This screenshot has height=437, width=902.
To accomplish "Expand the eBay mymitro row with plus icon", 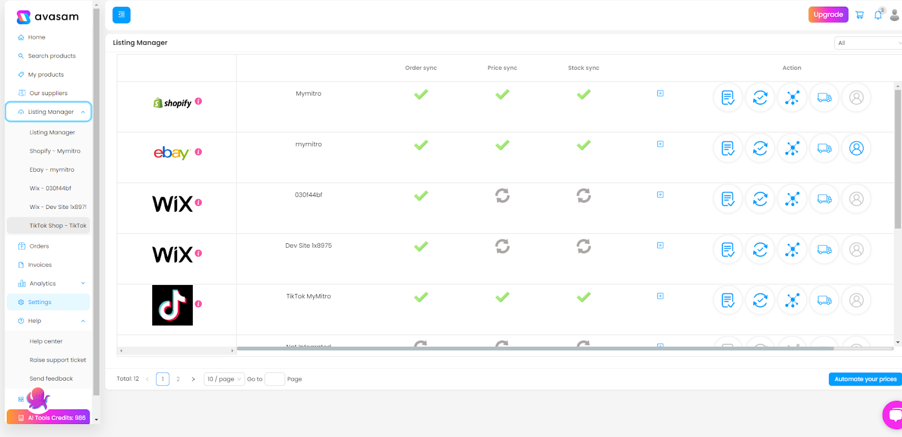I will tap(660, 144).
